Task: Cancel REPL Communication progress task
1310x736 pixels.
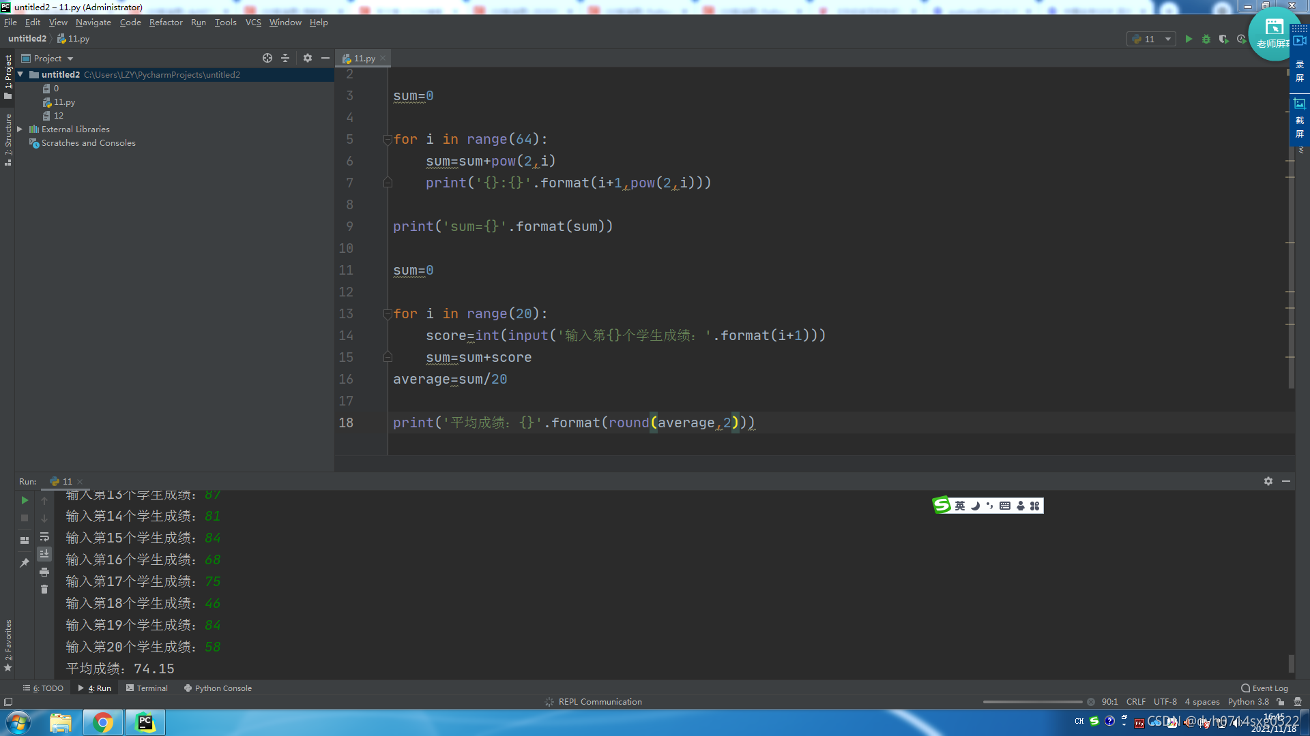Action: [1091, 702]
